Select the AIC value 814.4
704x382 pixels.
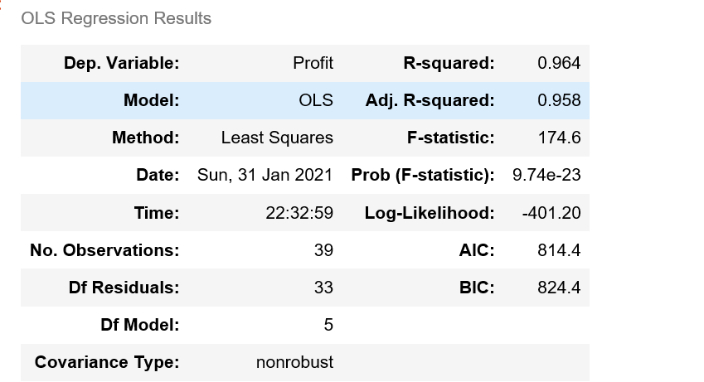click(559, 250)
